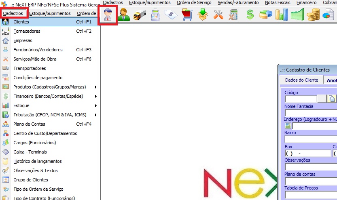Click the map icon beside the Endereço field

(x=288, y=126)
